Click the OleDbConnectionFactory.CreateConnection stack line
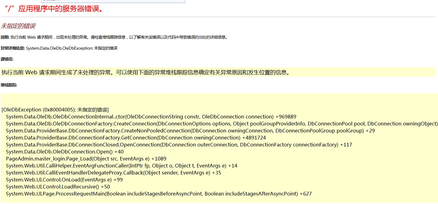The image size is (438, 204). 221,124
